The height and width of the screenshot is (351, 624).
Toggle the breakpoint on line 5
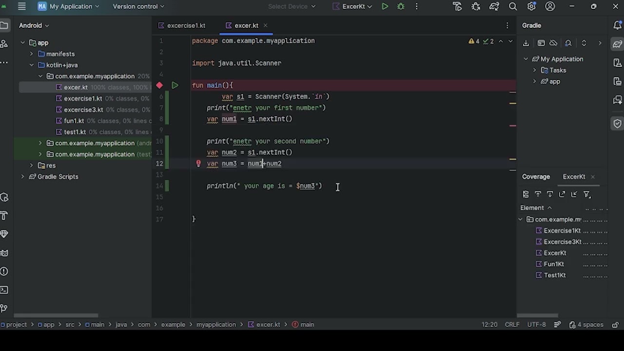click(159, 85)
